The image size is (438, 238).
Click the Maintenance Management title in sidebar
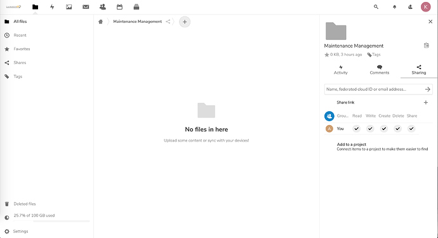tap(354, 46)
